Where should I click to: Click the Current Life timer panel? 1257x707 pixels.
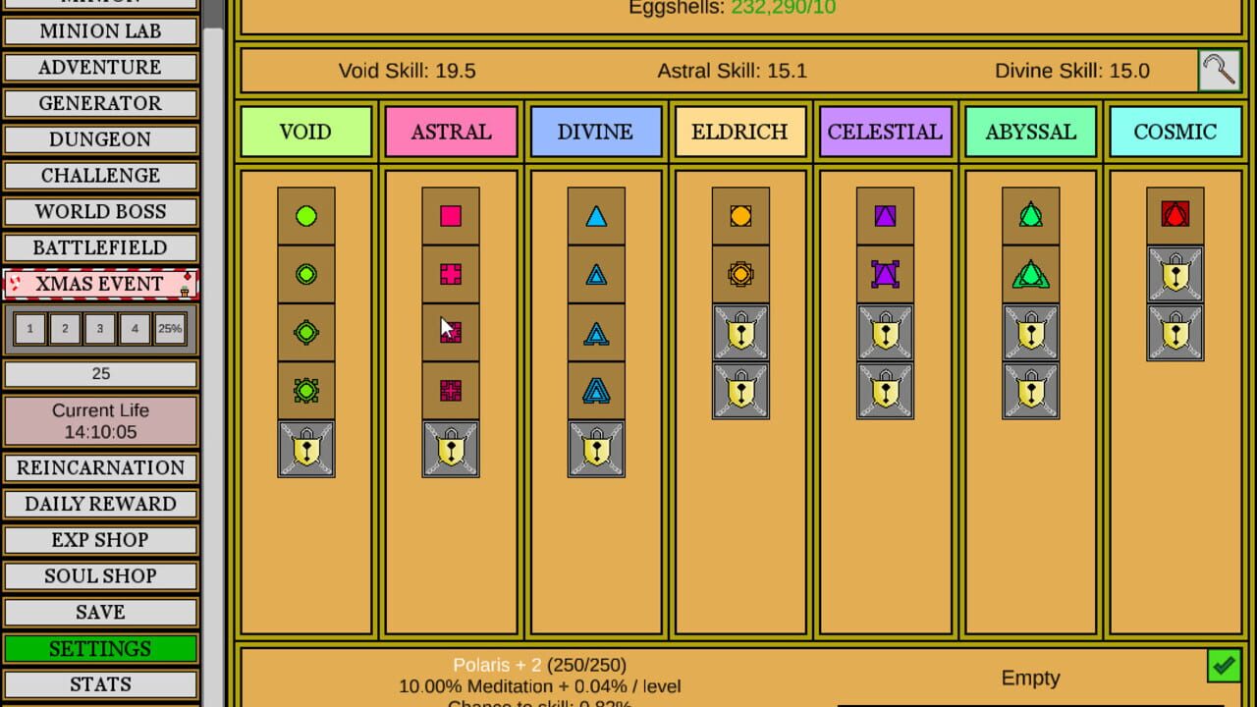(100, 420)
